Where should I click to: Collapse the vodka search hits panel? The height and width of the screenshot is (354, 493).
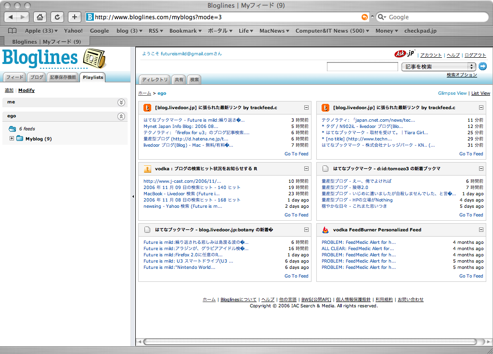pos(306,169)
